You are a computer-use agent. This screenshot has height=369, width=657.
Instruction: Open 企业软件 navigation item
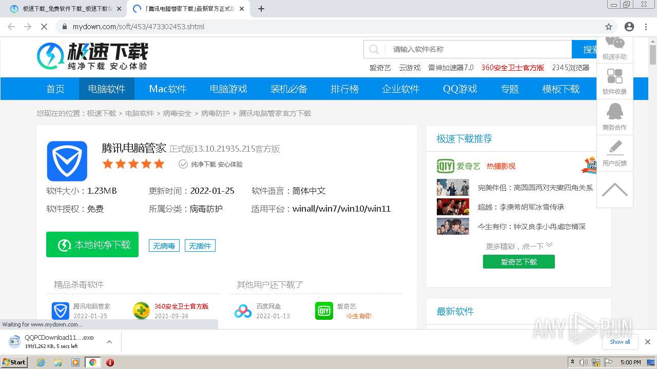coord(401,89)
